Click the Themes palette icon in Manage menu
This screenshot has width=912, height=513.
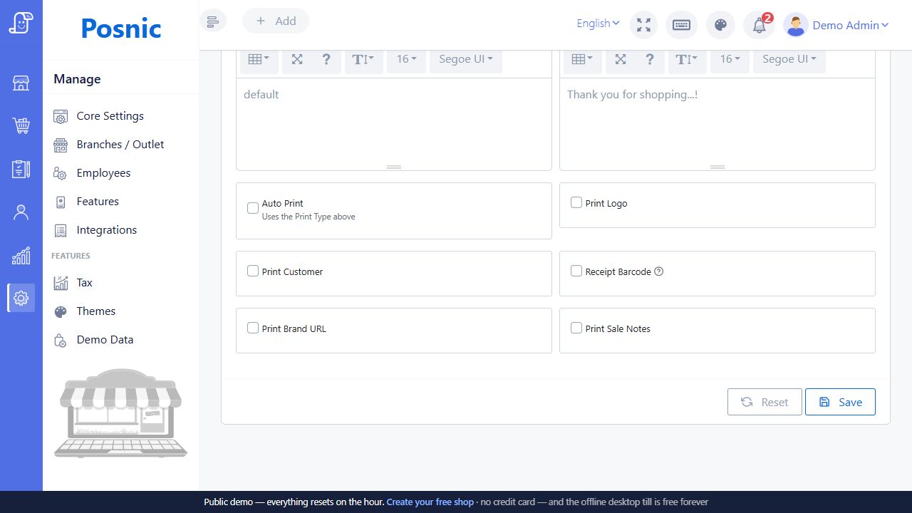pos(61,311)
